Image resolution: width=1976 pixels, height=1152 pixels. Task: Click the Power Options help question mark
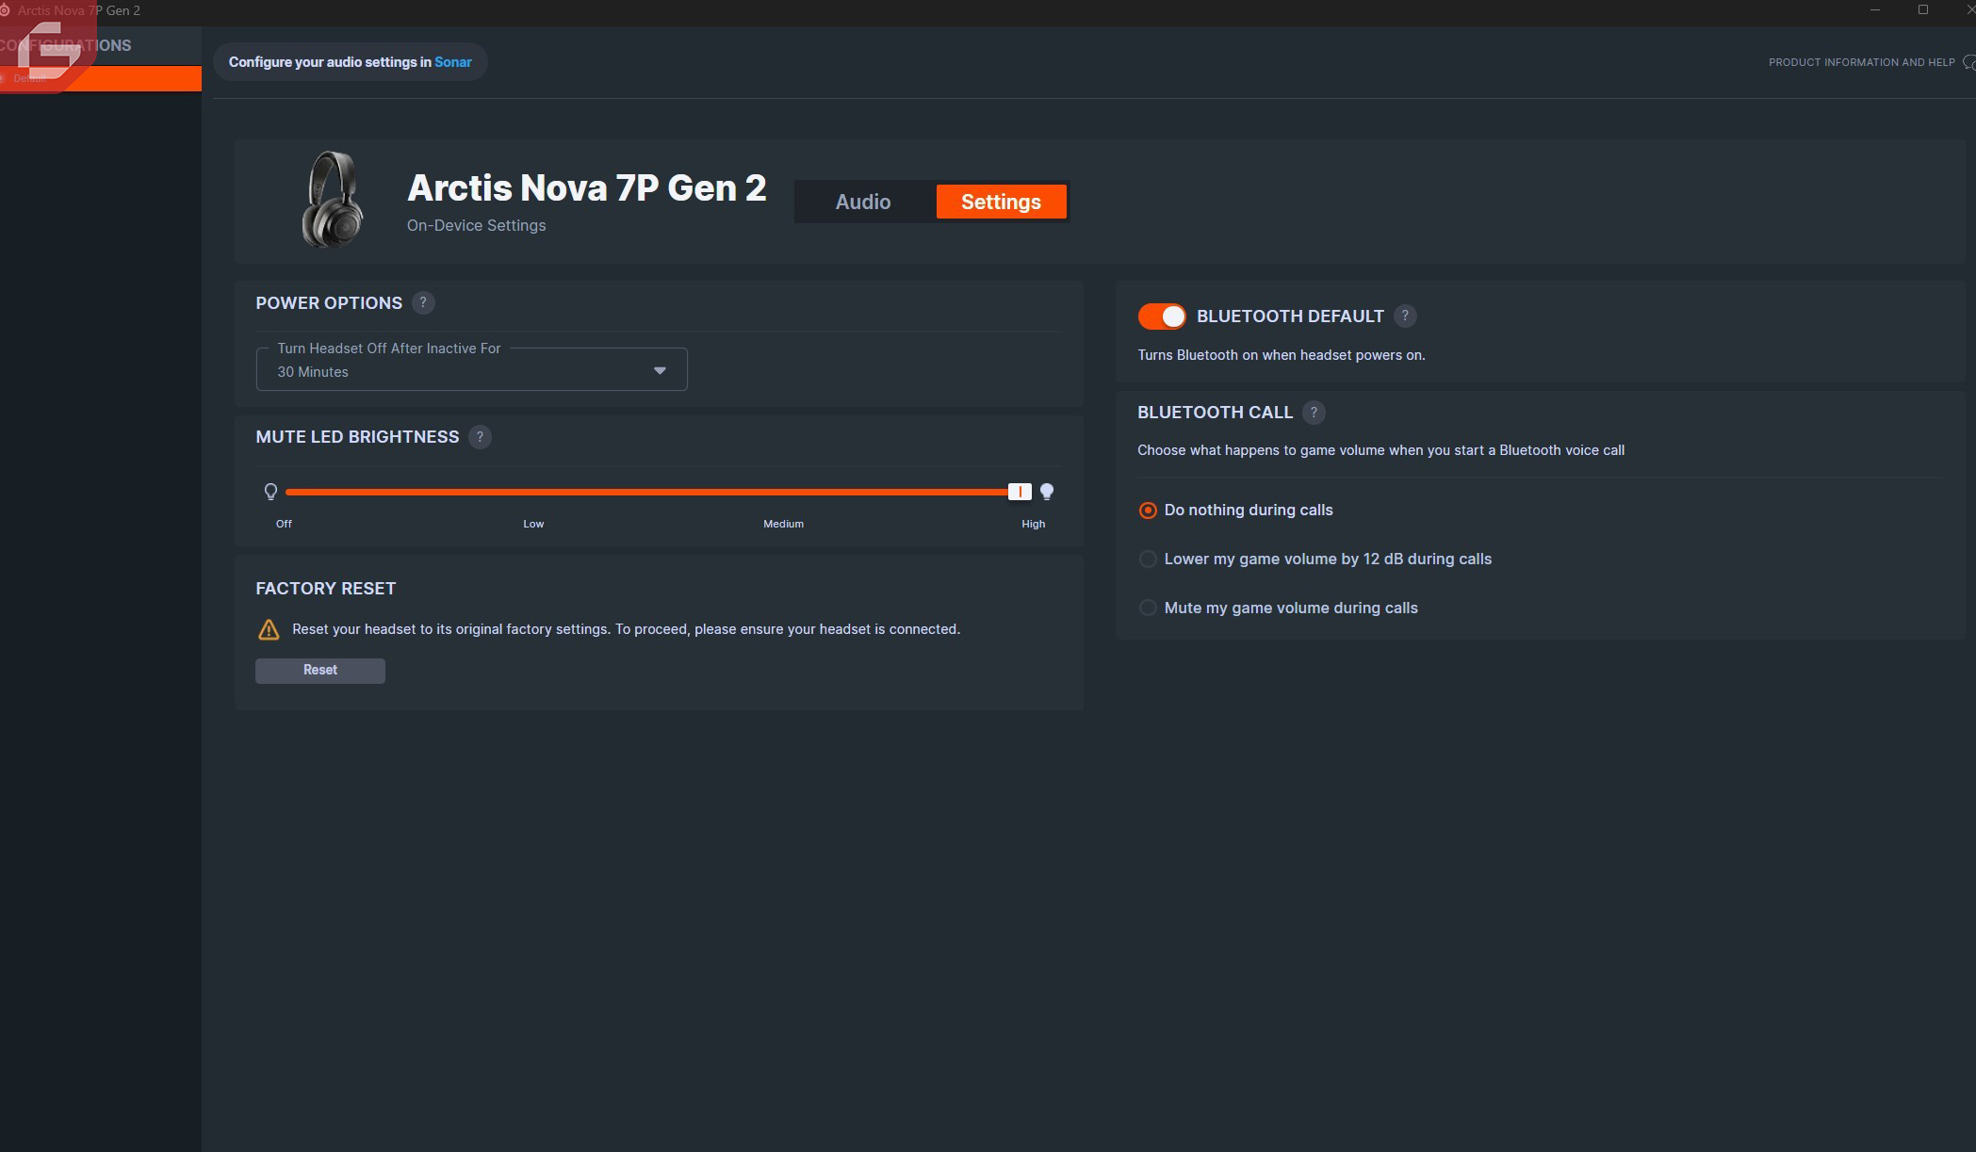(423, 303)
